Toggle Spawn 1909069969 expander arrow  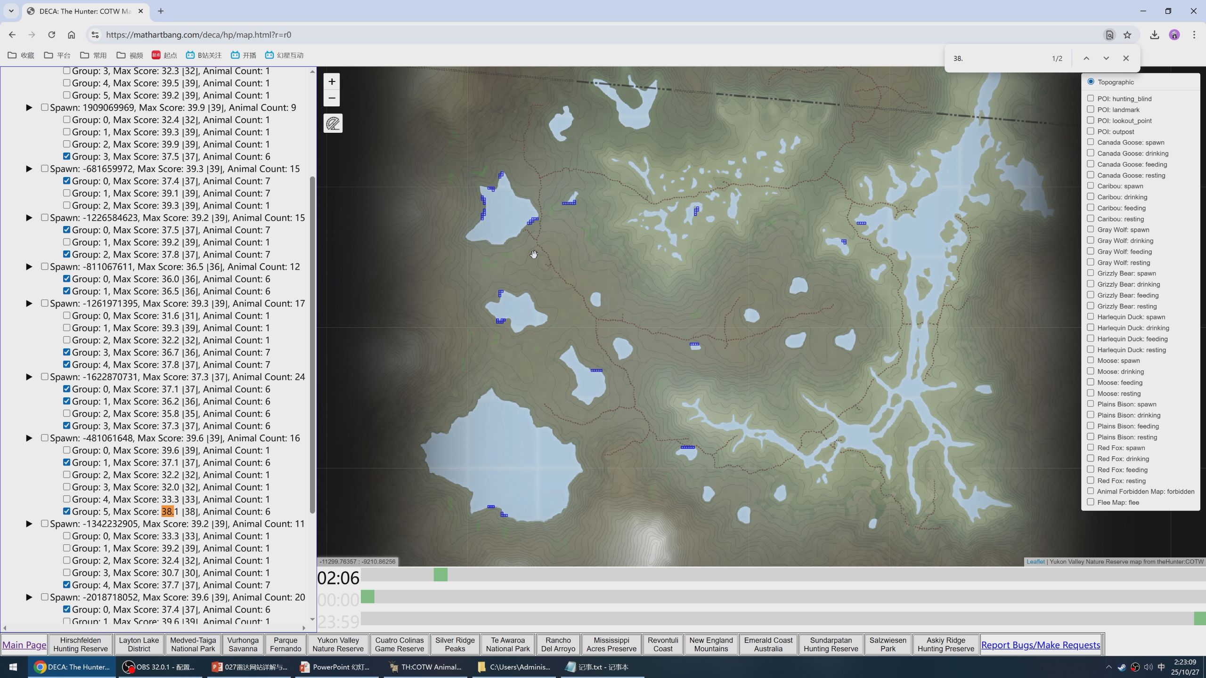click(x=29, y=108)
